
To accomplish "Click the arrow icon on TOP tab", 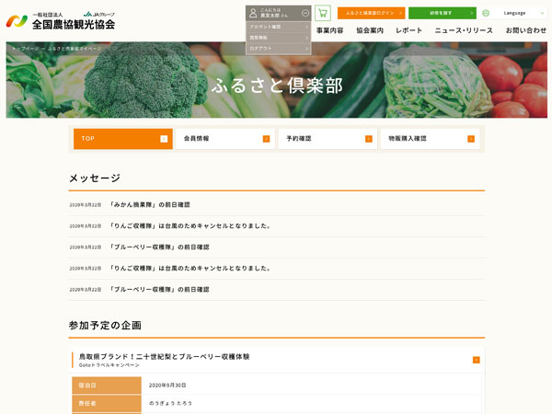I will pyautogui.click(x=164, y=139).
